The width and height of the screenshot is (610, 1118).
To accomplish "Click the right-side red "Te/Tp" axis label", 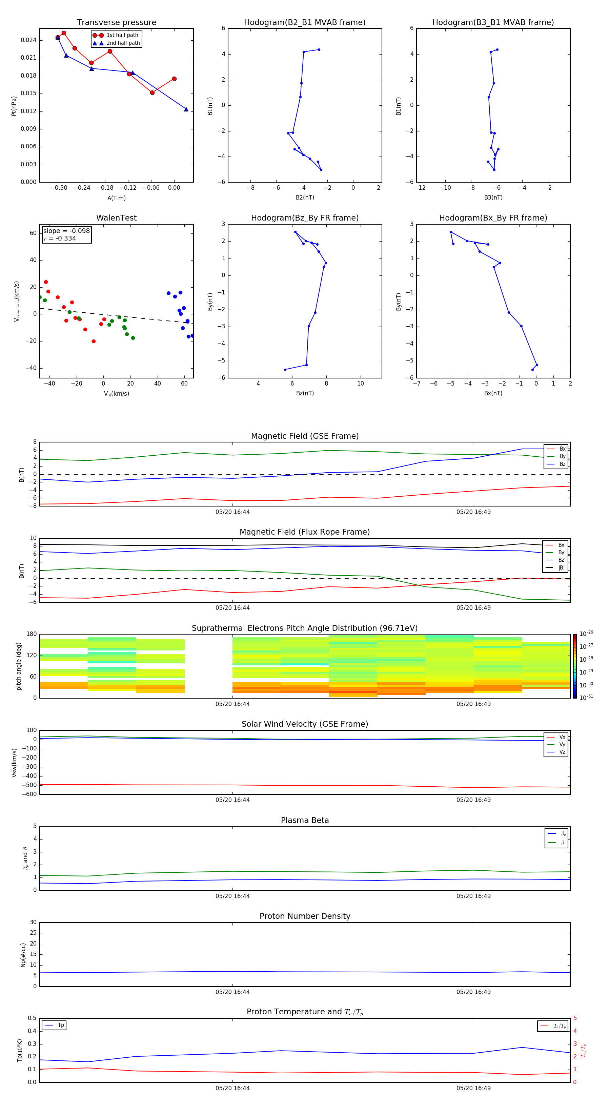I will tap(584, 1050).
